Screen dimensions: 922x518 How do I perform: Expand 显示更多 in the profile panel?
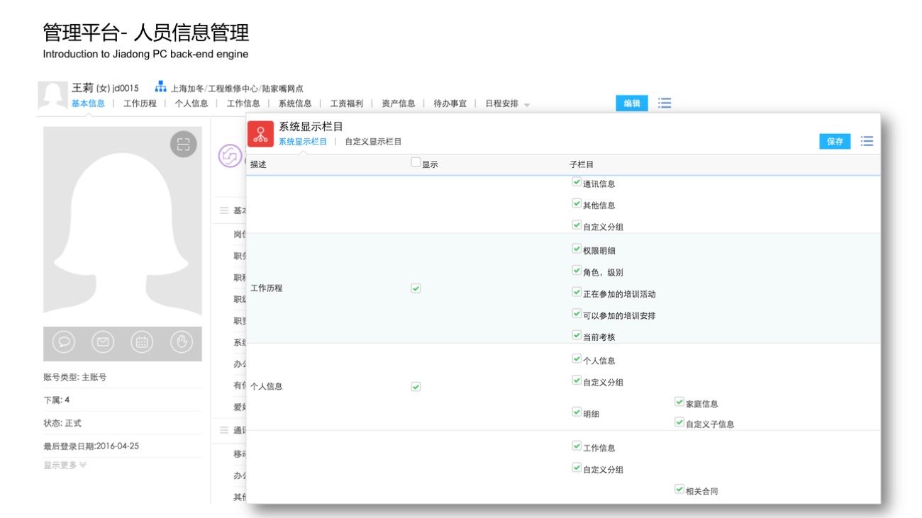point(65,466)
